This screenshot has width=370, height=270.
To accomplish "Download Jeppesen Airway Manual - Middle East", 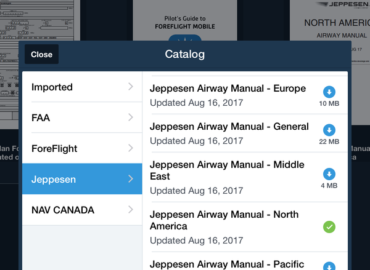I will [x=329, y=174].
